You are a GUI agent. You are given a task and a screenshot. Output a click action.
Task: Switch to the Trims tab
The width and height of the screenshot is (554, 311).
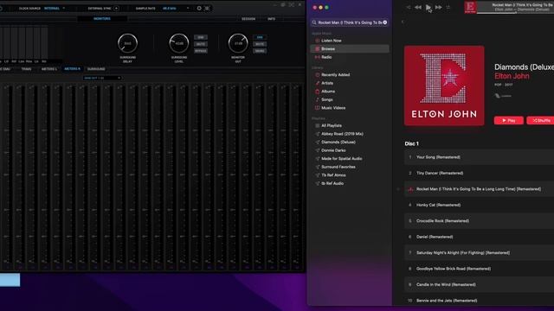[26, 69]
